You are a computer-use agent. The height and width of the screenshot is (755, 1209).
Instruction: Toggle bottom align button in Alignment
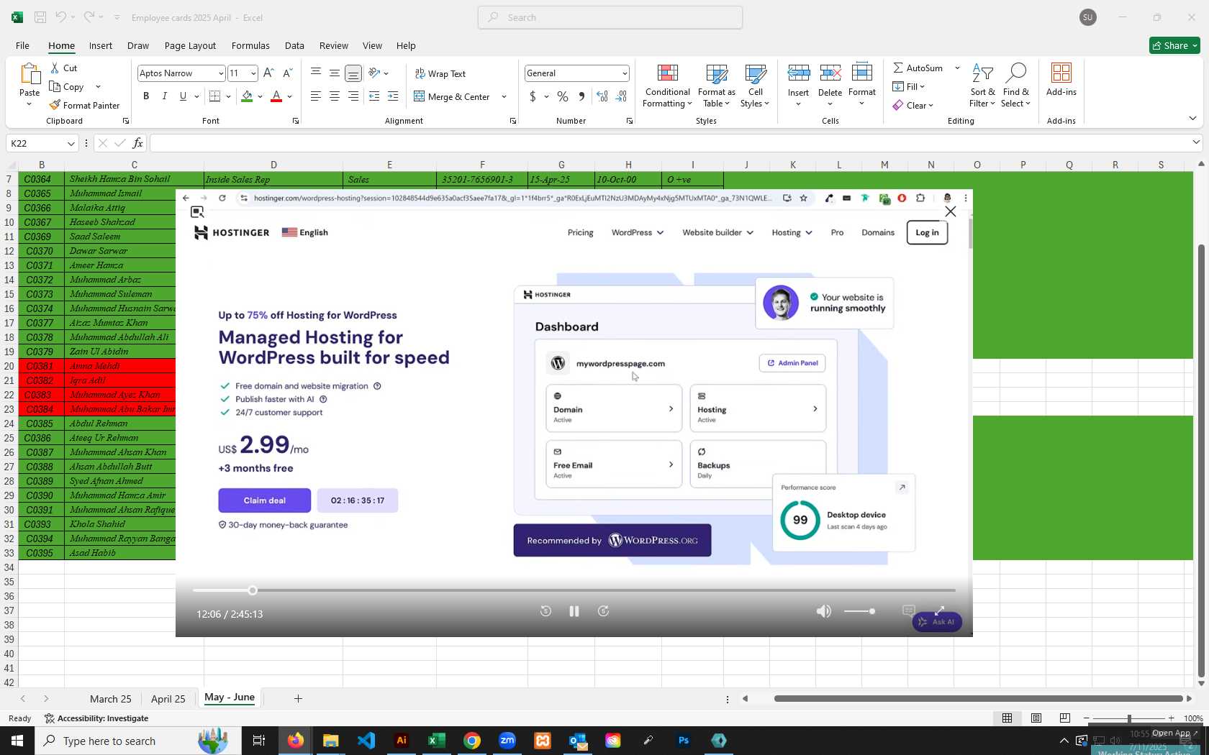pos(353,73)
